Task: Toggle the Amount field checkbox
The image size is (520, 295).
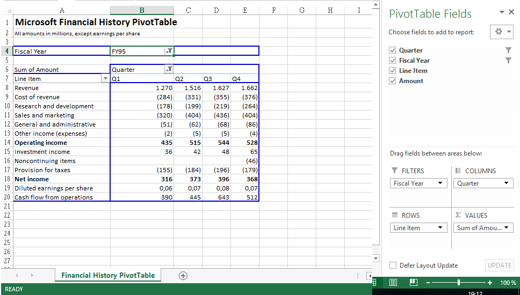Action: (x=393, y=81)
